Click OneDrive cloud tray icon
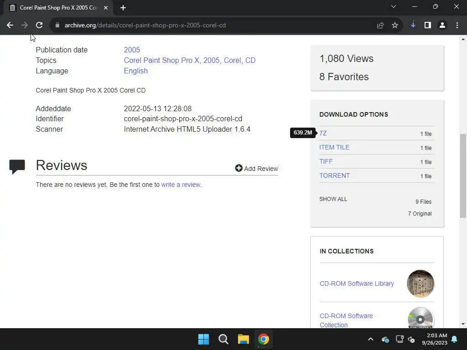 pos(385,339)
